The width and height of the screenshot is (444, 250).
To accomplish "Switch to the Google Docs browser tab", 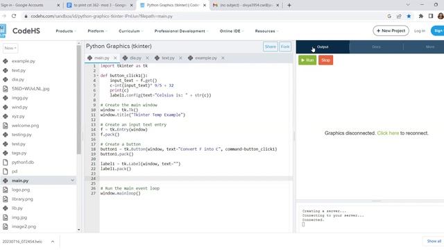I will click(x=100, y=5).
